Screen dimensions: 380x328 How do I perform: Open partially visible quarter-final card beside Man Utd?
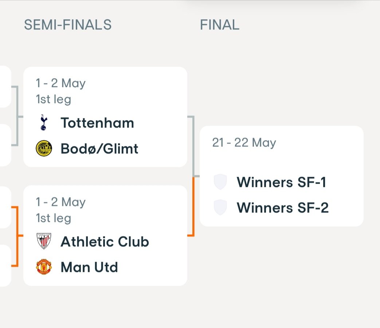(x=5, y=266)
